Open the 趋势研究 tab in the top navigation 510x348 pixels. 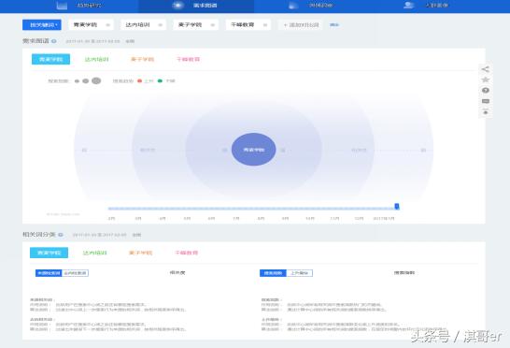[x=80, y=6]
